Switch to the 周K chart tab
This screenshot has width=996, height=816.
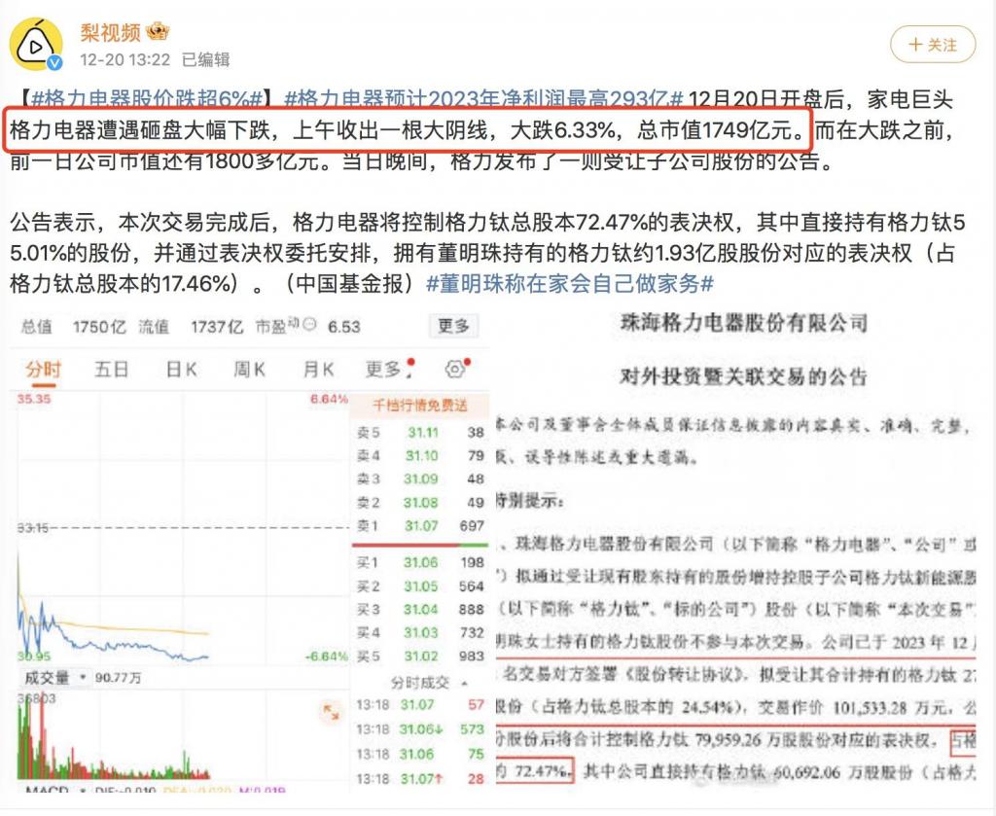[249, 369]
